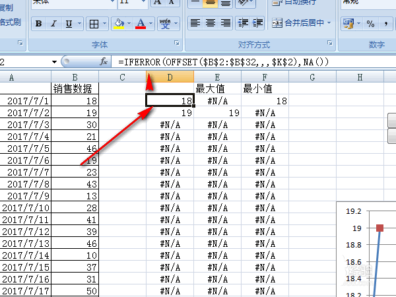Screen dimensions: 396x297
Task: Open the 字体 font dialog launcher
Action: coord(177,43)
